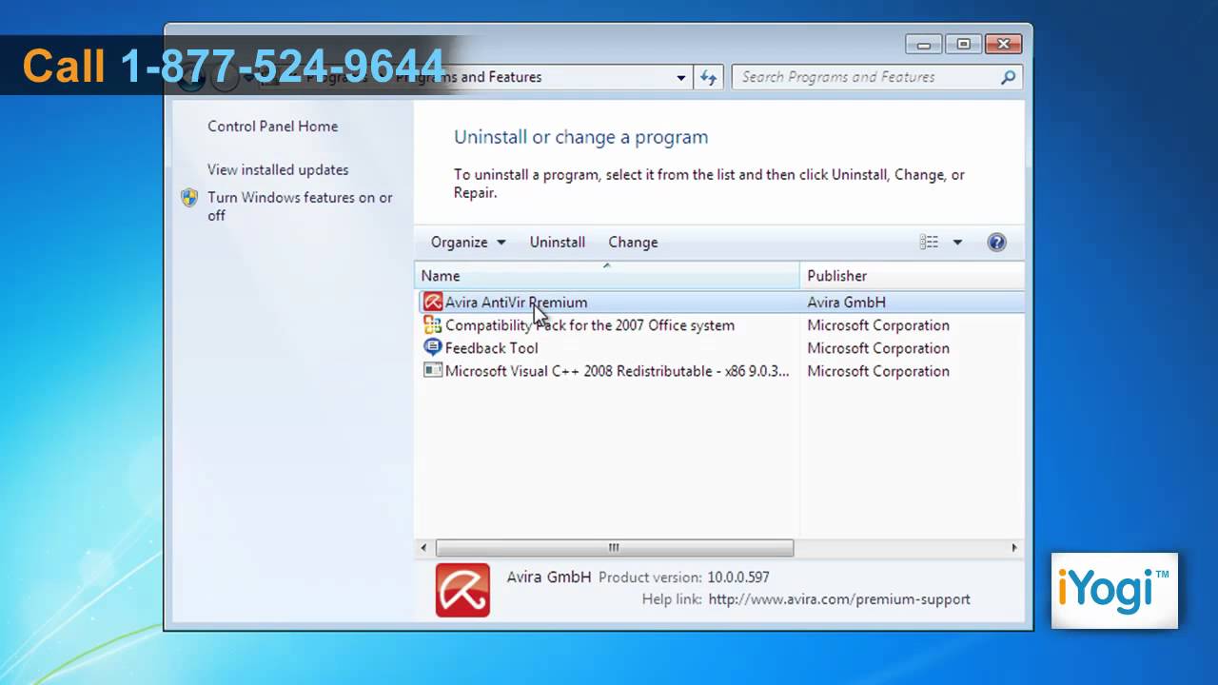The height and width of the screenshot is (685, 1218).
Task: Click the scrollbar left arrow
Action: (x=424, y=548)
